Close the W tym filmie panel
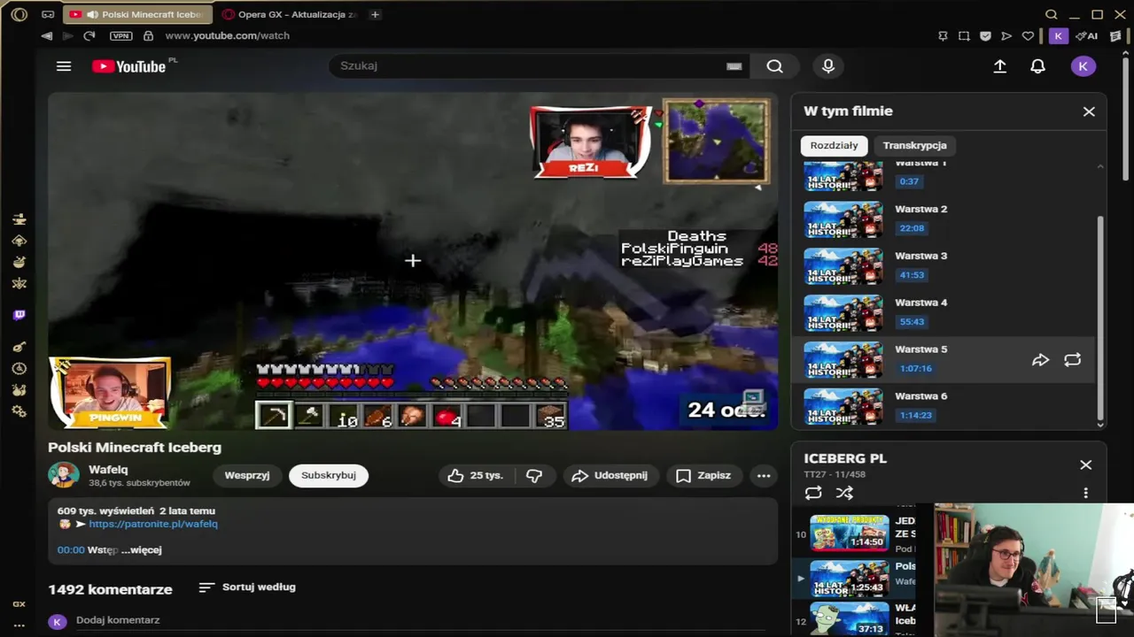This screenshot has height=637, width=1134. (x=1089, y=111)
